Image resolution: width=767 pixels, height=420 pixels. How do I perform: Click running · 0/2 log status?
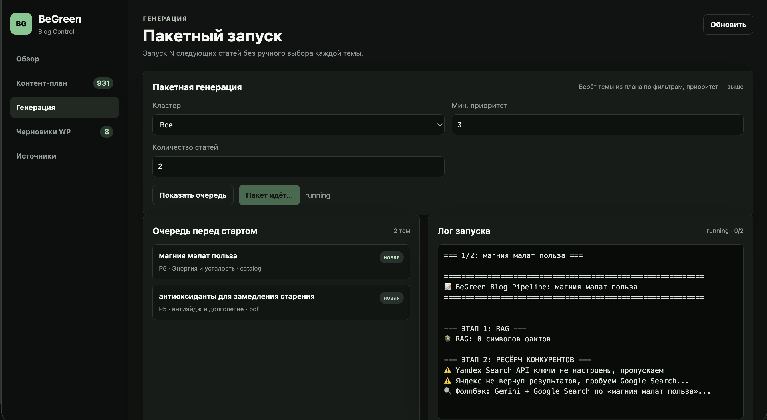pyautogui.click(x=725, y=231)
